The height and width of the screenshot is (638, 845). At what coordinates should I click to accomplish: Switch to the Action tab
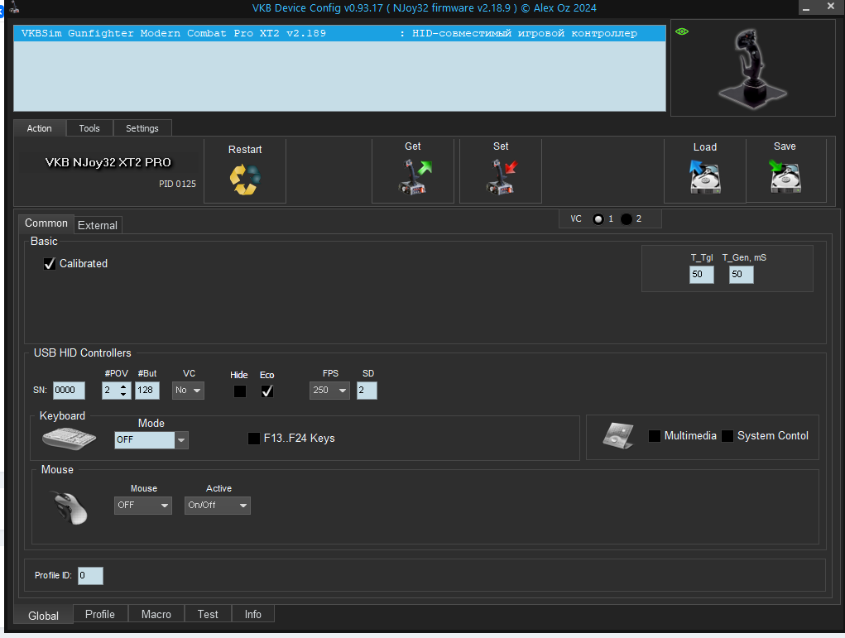[40, 128]
